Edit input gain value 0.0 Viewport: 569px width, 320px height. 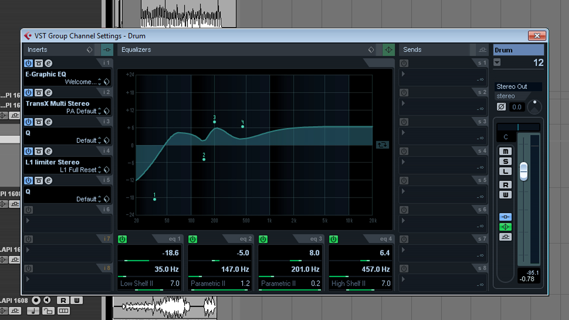coord(517,107)
